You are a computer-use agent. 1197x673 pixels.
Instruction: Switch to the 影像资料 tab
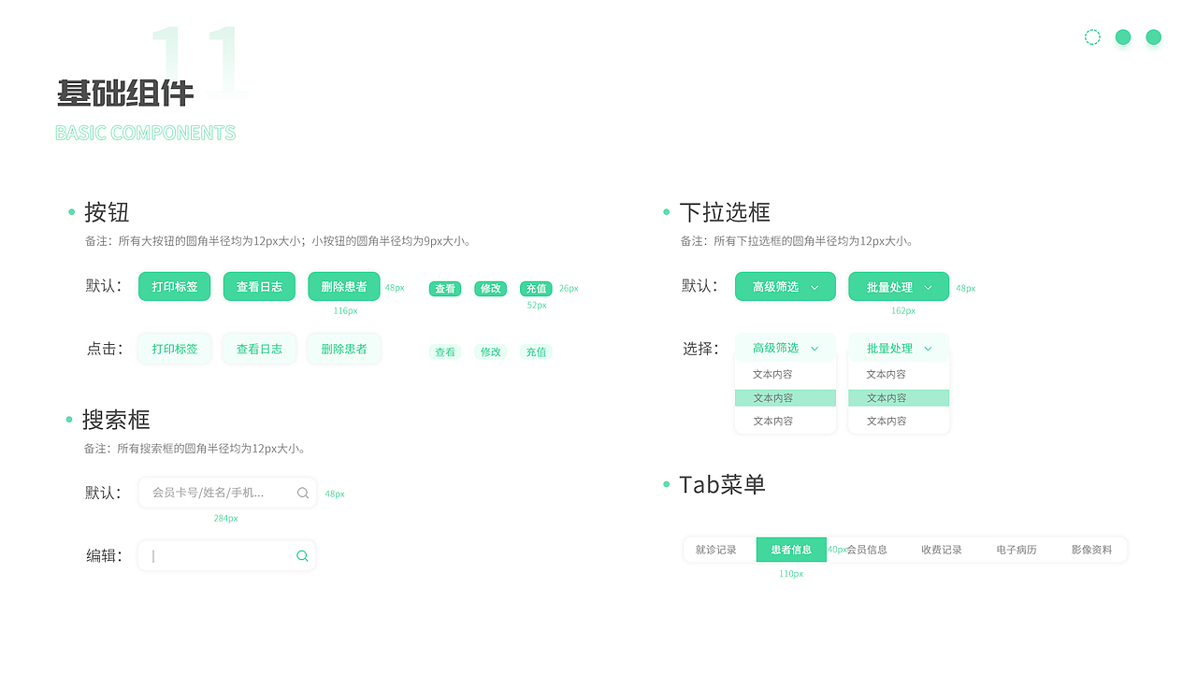click(x=1092, y=550)
